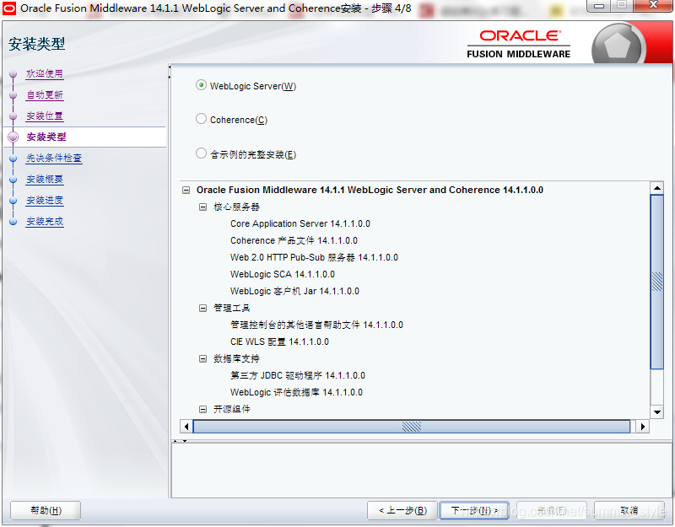This screenshot has height=527, width=675.
Task: Open the 安装完成 step
Action: click(45, 221)
